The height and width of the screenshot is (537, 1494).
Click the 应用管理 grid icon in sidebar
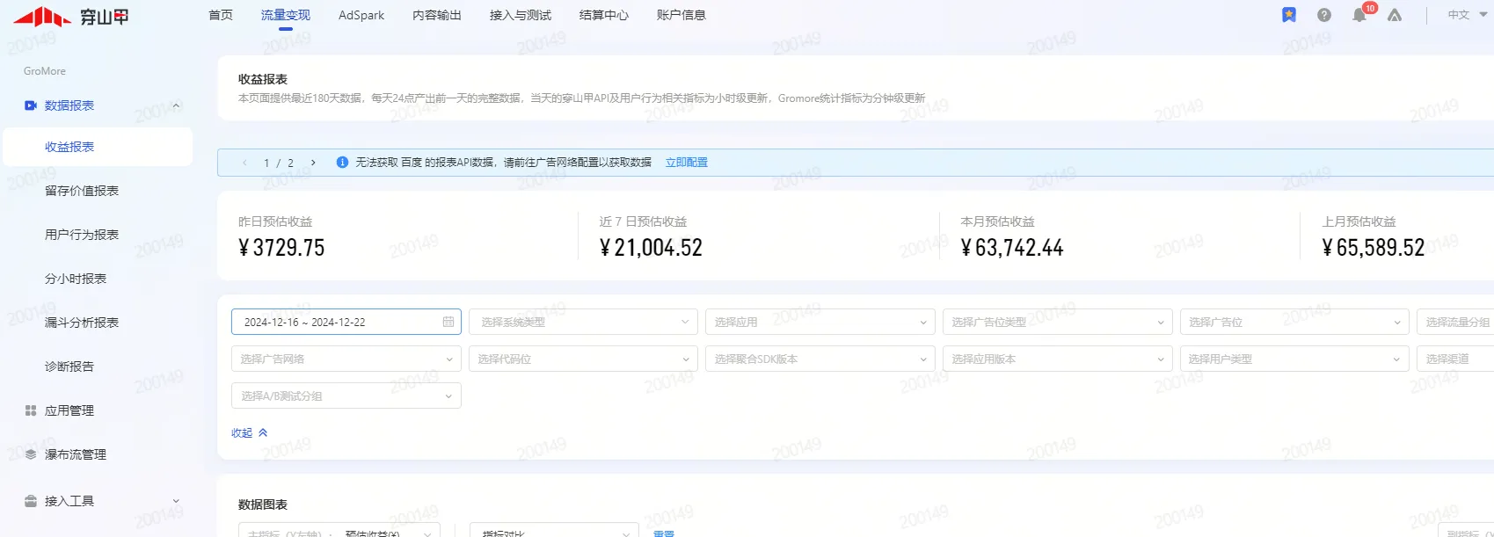pyautogui.click(x=31, y=410)
